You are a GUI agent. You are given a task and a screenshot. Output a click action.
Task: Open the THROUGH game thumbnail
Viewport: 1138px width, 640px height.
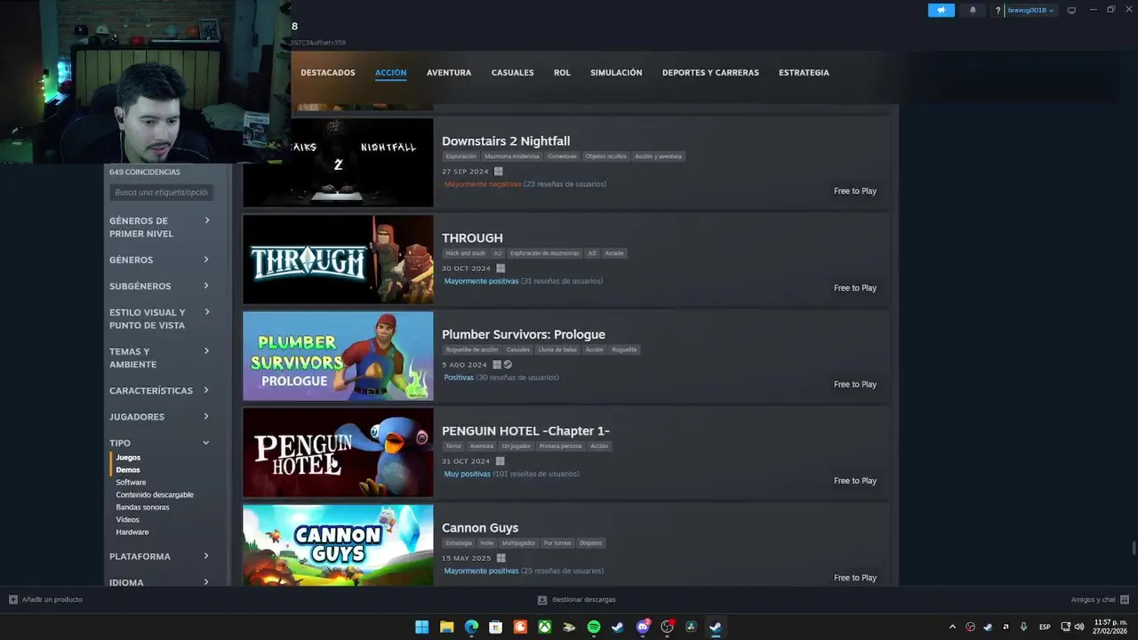[338, 260]
